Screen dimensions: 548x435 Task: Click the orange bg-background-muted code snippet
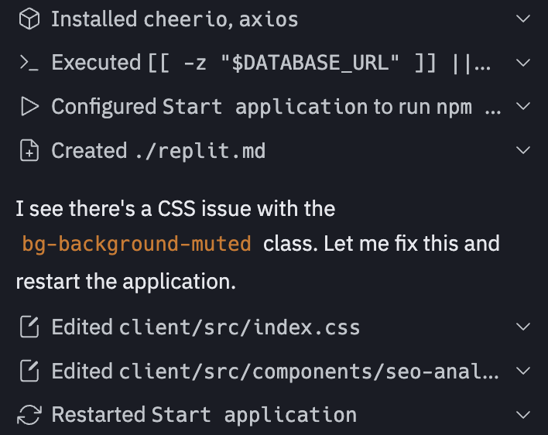(137, 244)
